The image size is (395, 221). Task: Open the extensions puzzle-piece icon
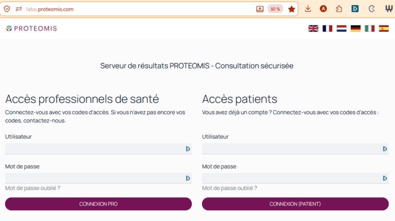[x=339, y=9]
